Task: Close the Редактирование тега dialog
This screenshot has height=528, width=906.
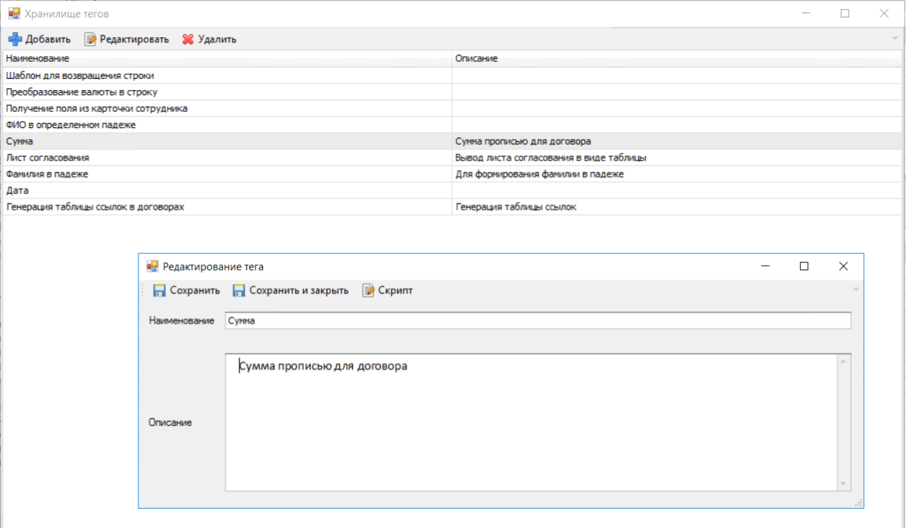Action: [x=843, y=266]
